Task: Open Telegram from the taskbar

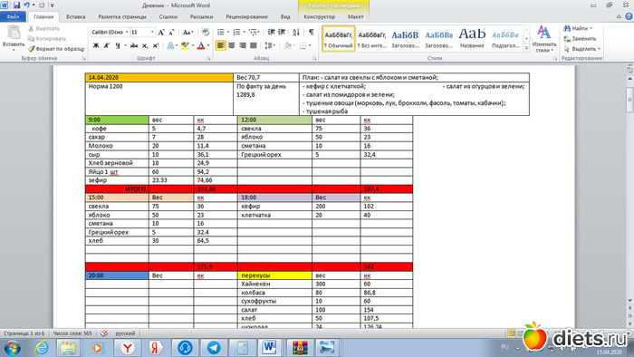Action: (x=214, y=347)
